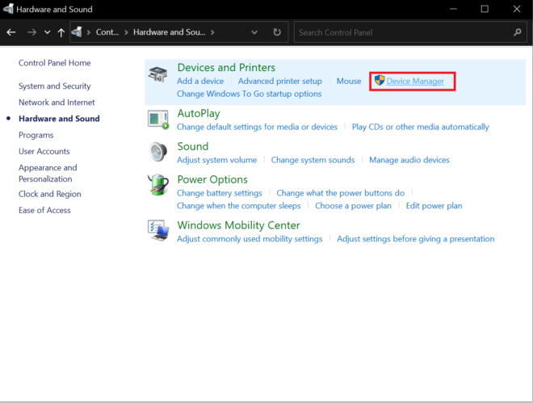Open Windows Mobility Center heading

pyautogui.click(x=238, y=225)
